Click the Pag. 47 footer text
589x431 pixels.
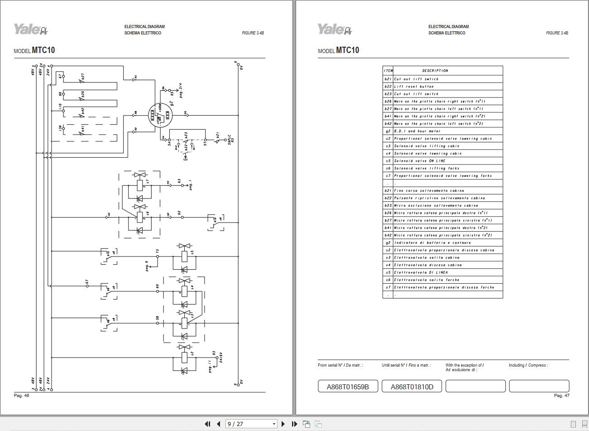pyautogui.click(x=561, y=396)
